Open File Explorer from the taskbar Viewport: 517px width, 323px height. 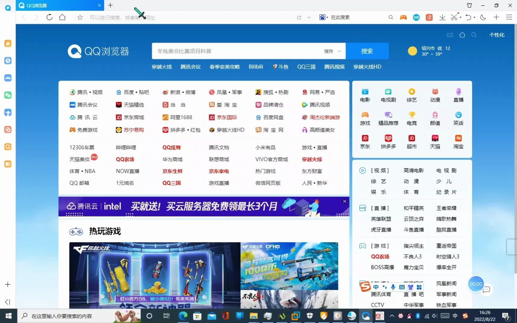pos(254,316)
